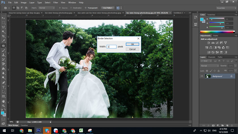Open the Image menu

coord(24,3)
